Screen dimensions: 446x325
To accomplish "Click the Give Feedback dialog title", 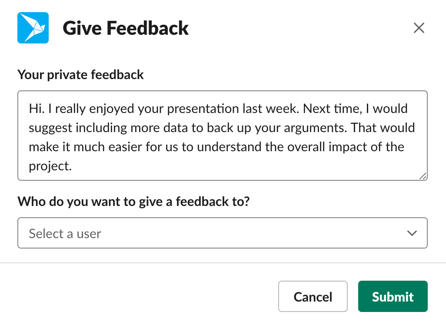I will click(x=126, y=28).
